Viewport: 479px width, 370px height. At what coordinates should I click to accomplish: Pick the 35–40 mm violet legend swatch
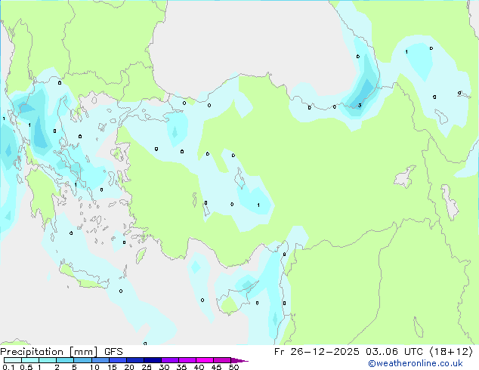pyautogui.click(x=187, y=360)
